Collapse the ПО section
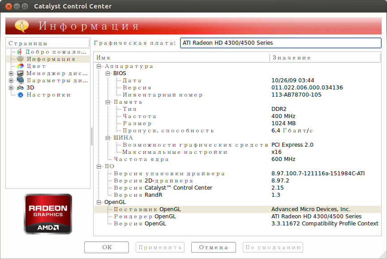This screenshot has height=259, width=387. [x=99, y=166]
